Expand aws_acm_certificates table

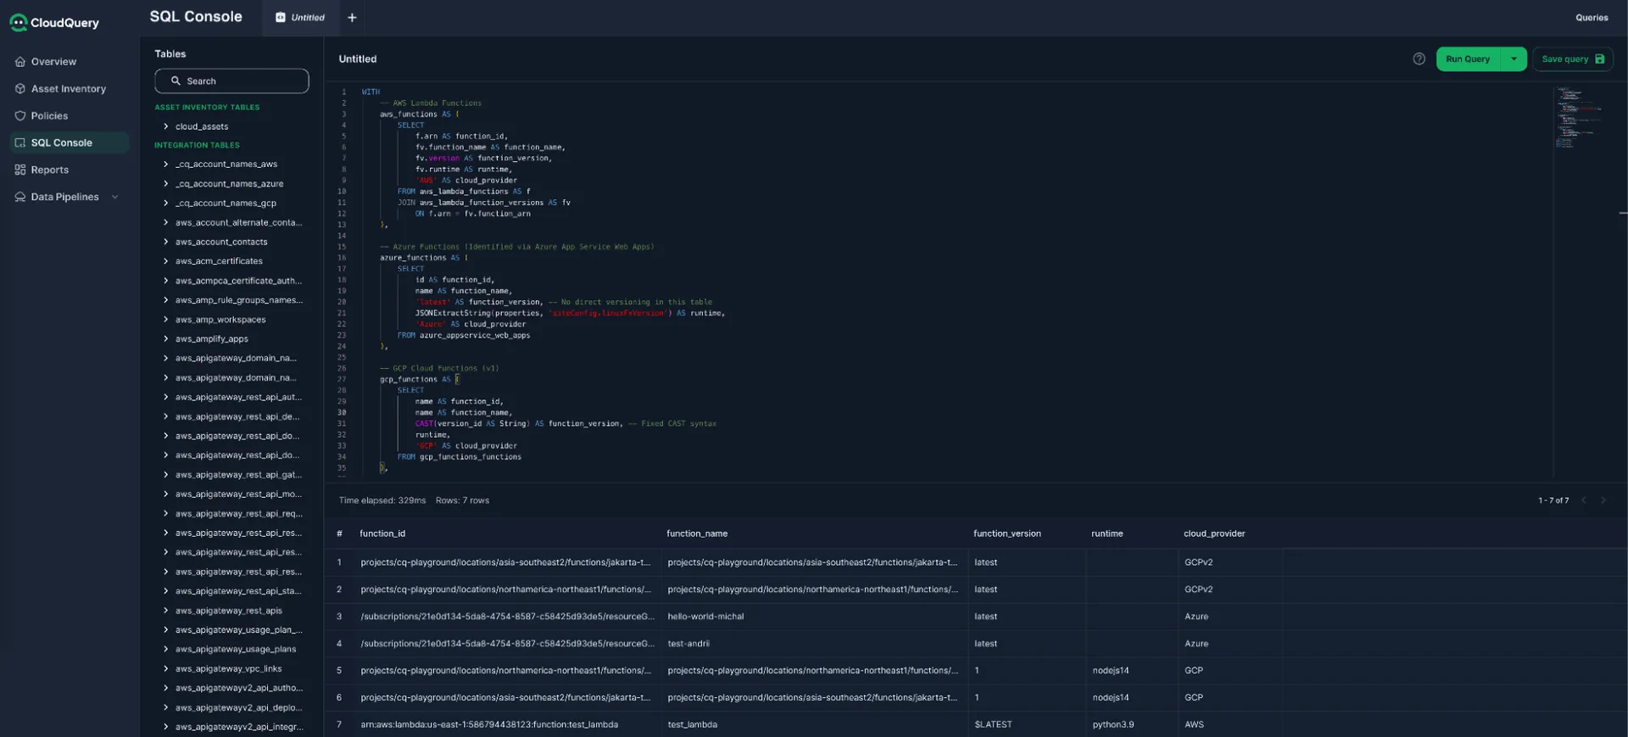tap(165, 261)
